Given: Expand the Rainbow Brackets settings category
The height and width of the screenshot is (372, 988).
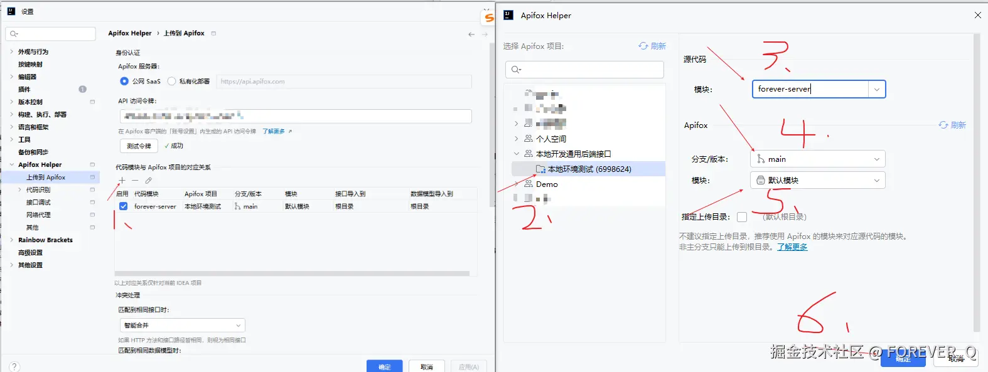Looking at the screenshot, I should (11, 240).
